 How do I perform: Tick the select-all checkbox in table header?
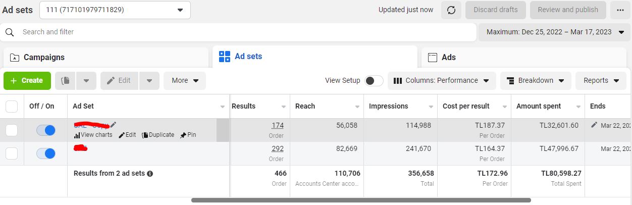click(12, 106)
